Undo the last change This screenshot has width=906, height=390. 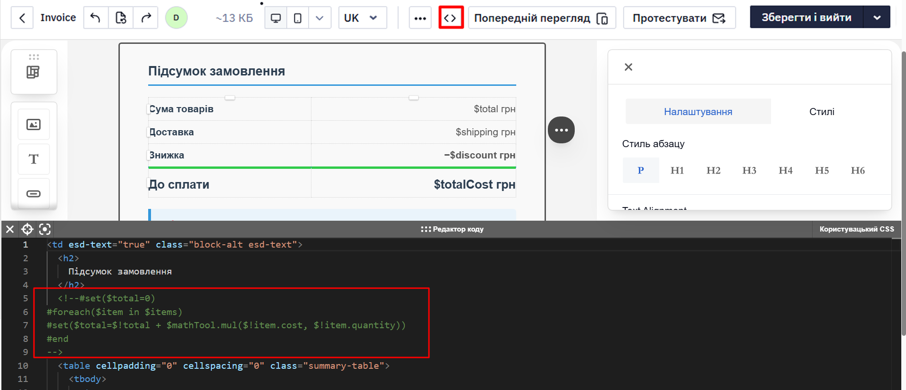96,18
